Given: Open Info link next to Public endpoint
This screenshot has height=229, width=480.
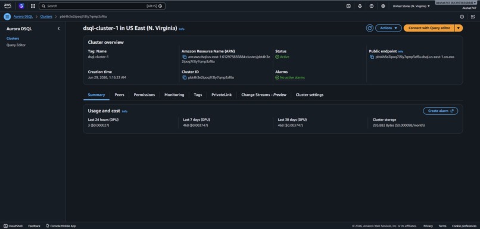Looking at the screenshot, I should tap(400, 52).
